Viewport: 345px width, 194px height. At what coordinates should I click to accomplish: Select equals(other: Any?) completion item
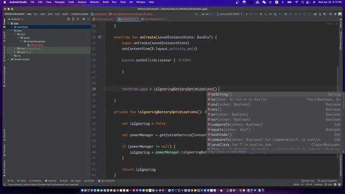(274, 129)
